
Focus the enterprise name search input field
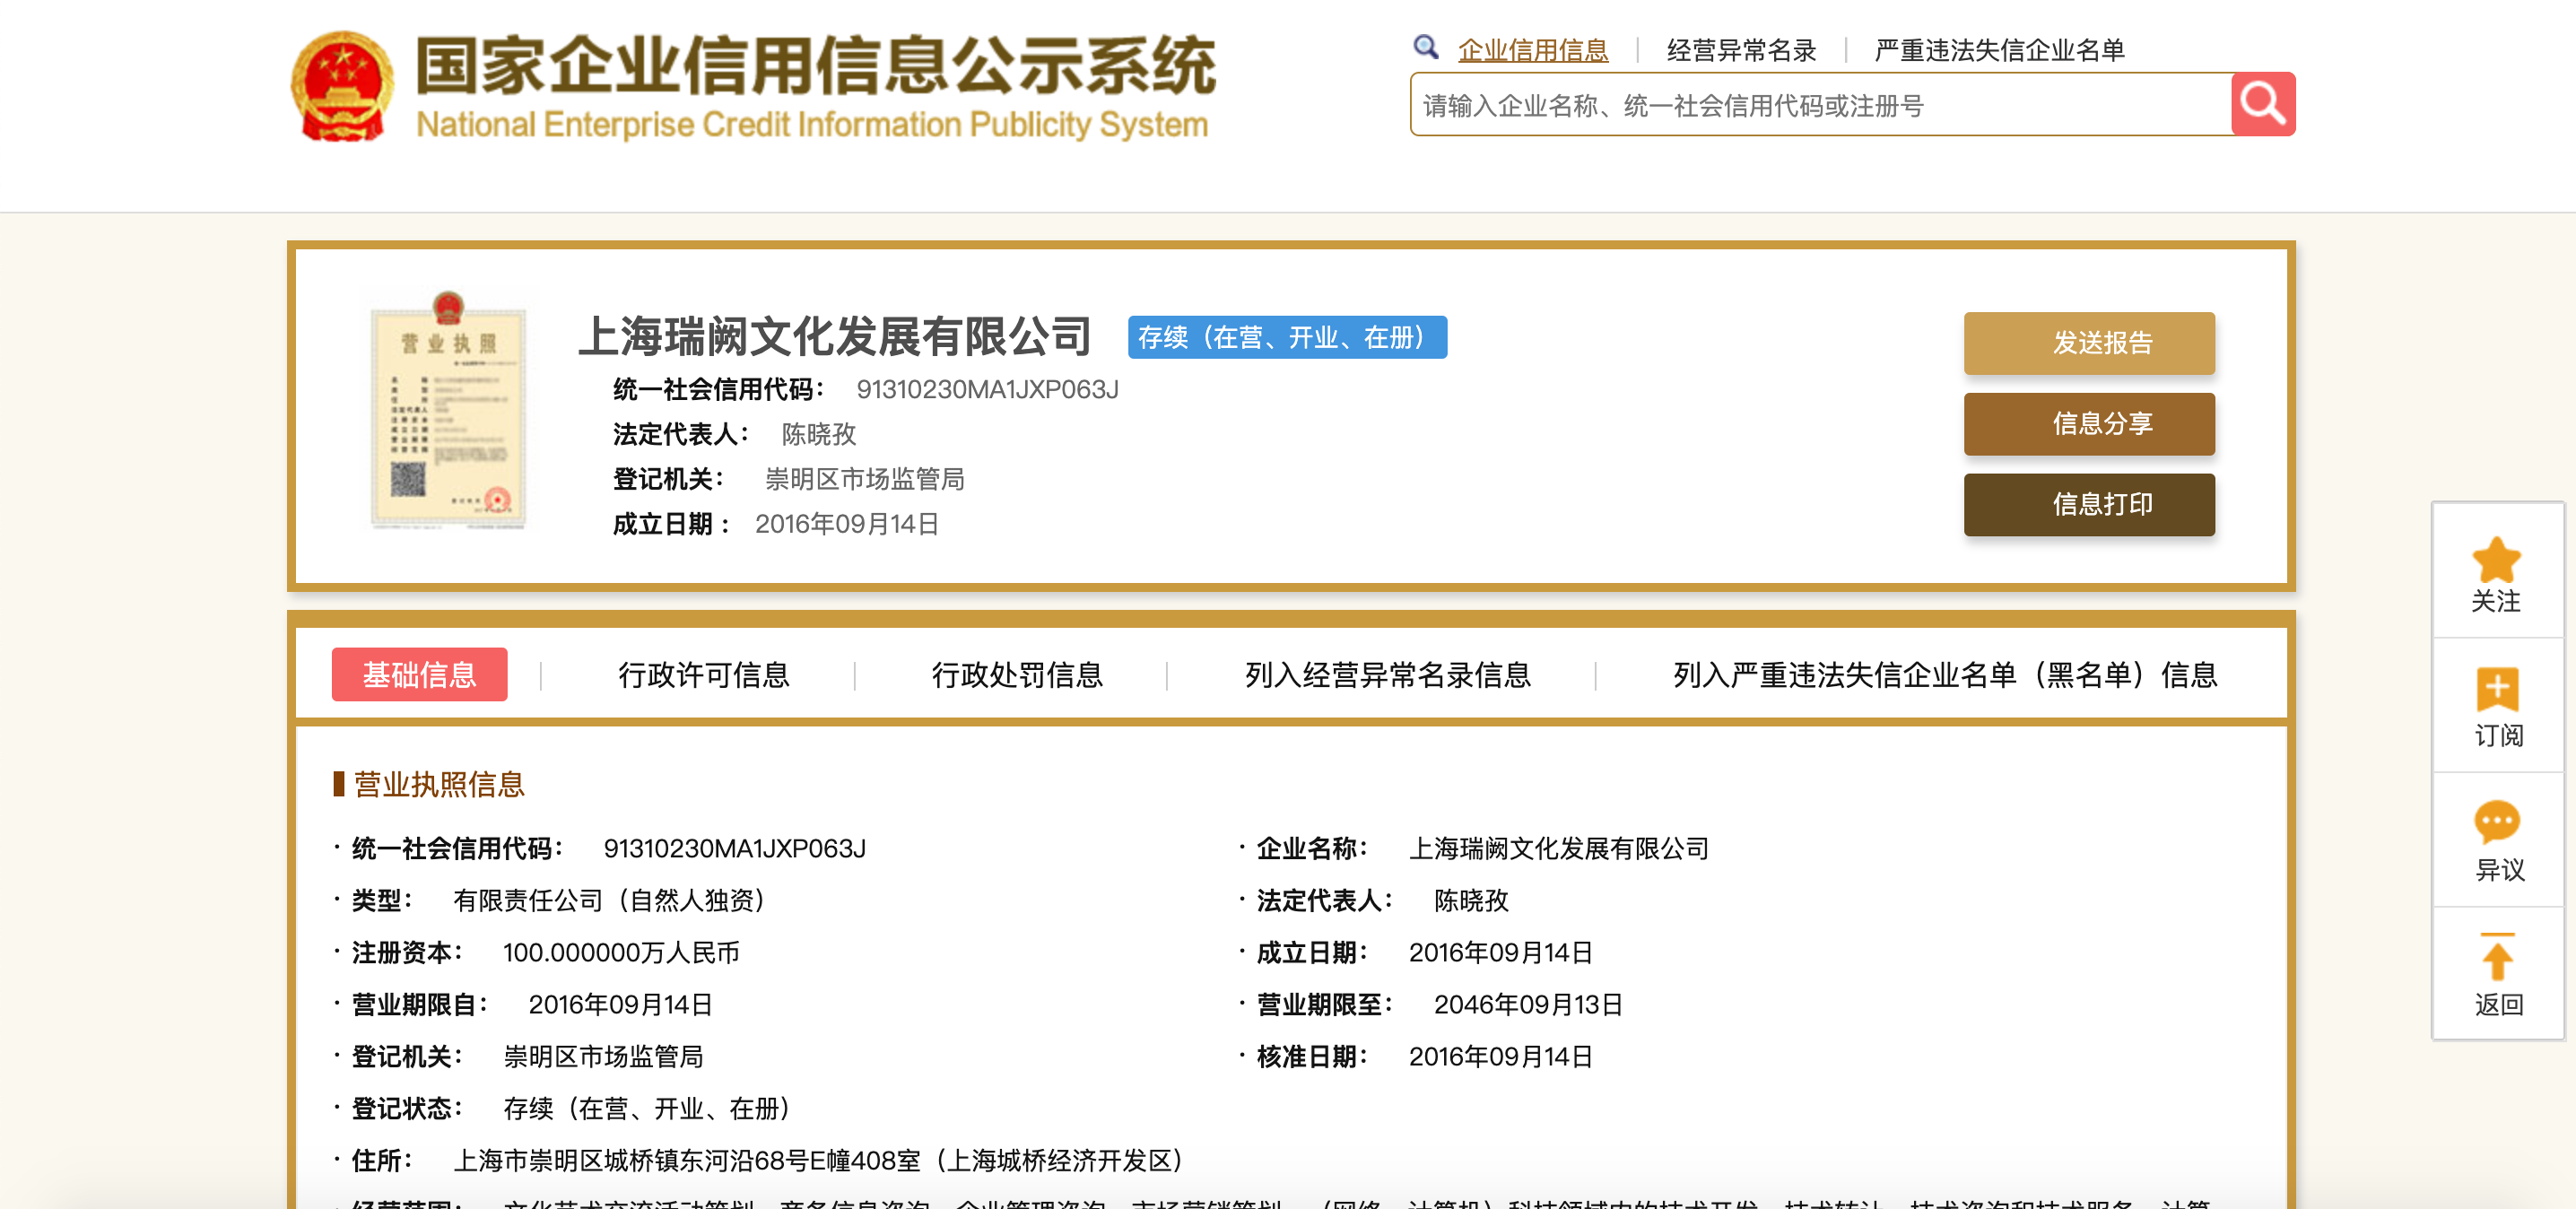1820,104
